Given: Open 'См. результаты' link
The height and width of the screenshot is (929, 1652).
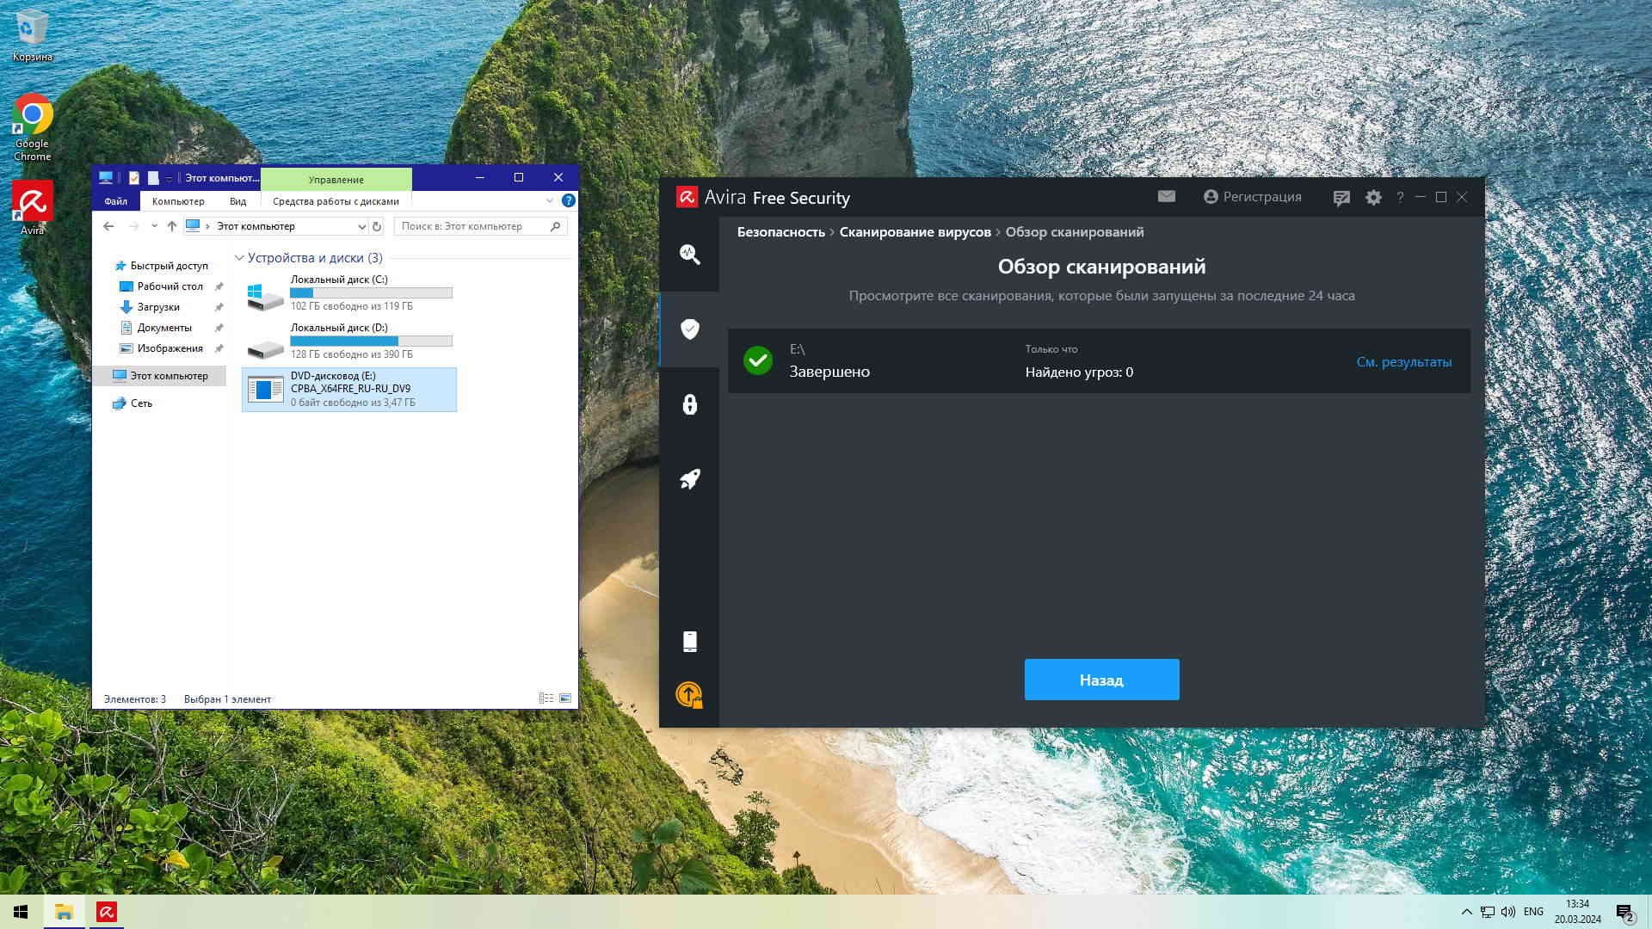Looking at the screenshot, I should (x=1403, y=362).
